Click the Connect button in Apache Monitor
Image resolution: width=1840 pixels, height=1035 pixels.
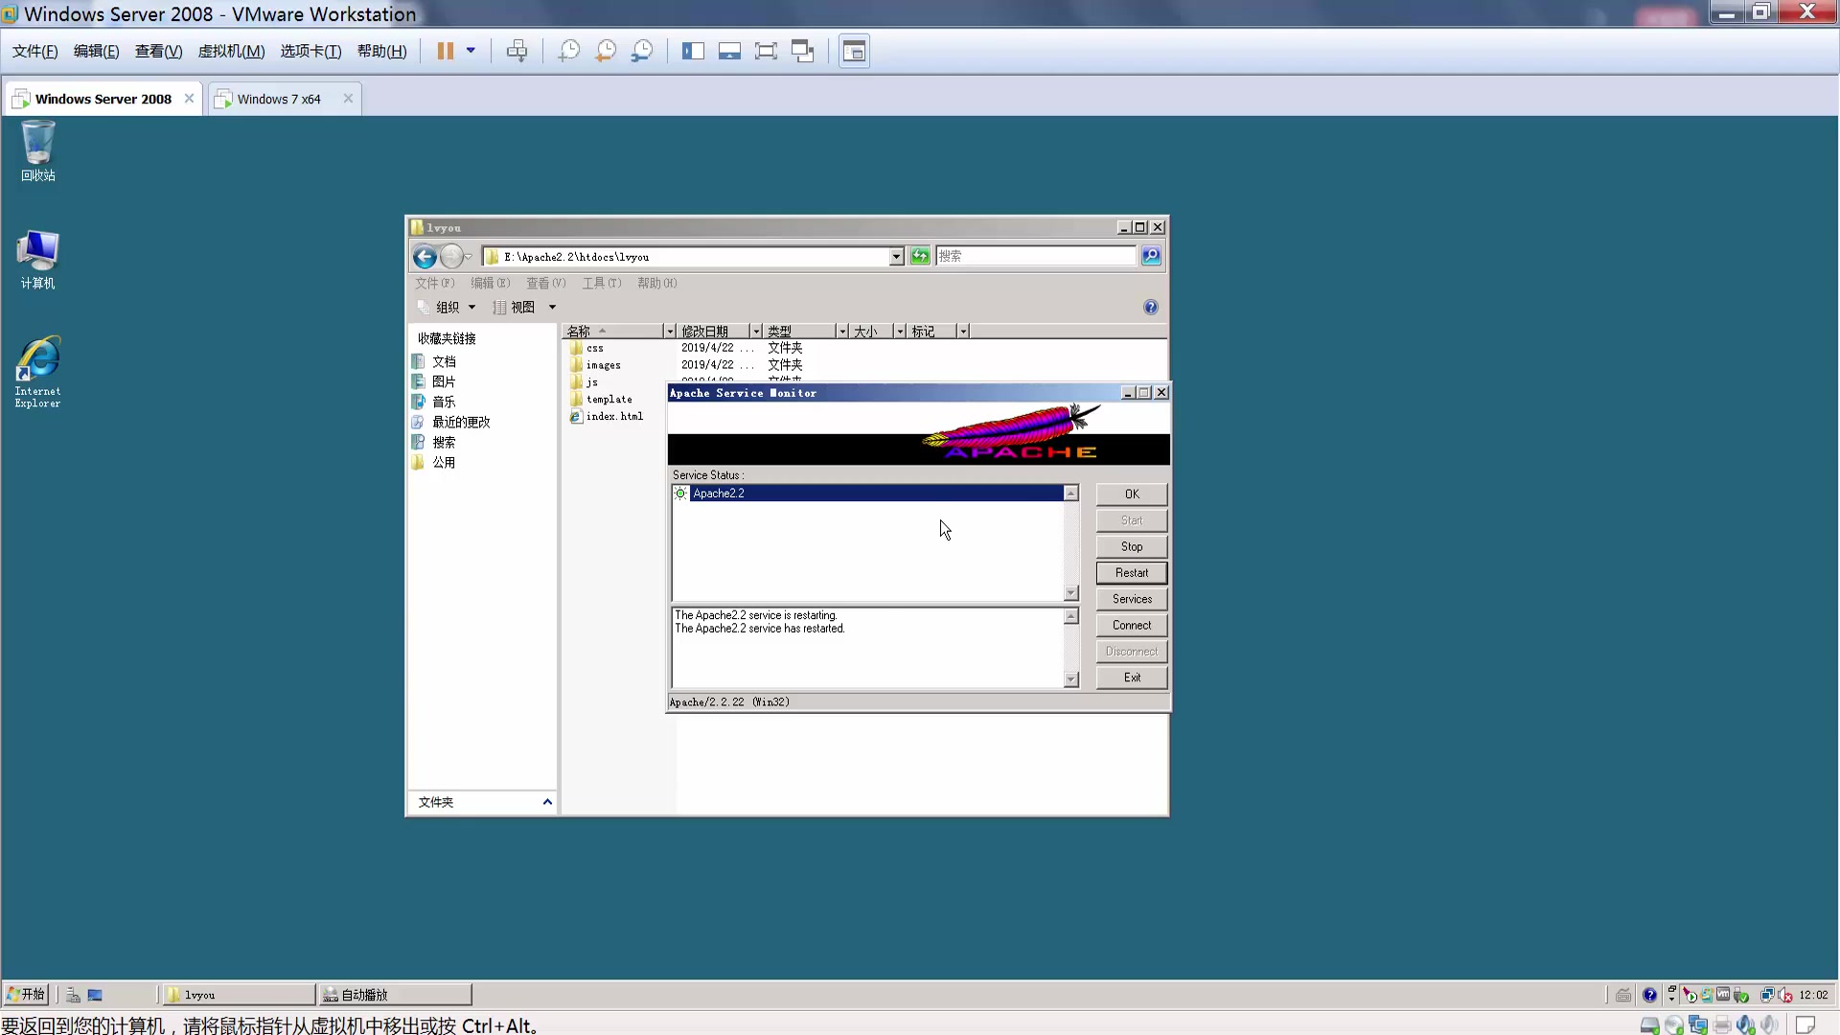pyautogui.click(x=1132, y=626)
